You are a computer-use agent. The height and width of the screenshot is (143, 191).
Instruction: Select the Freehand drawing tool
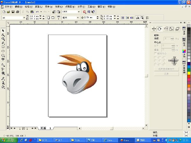3,43
